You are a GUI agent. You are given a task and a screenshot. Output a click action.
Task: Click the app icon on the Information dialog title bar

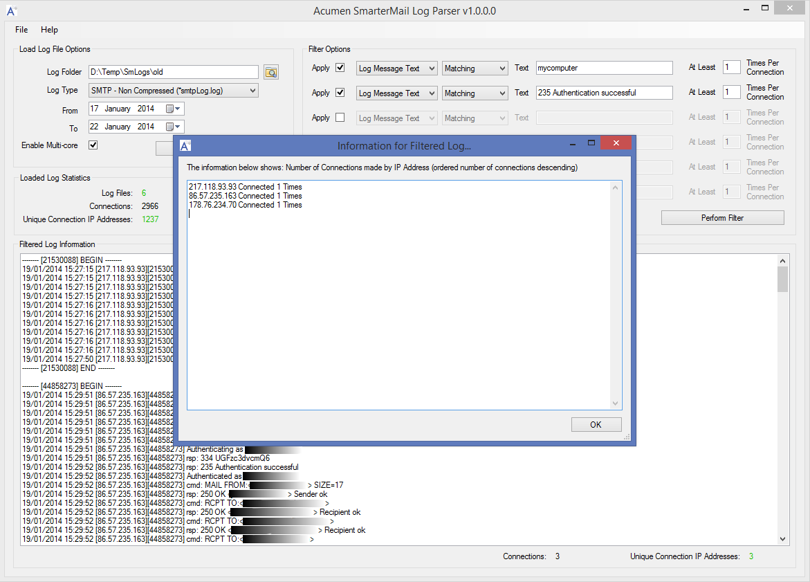(185, 146)
